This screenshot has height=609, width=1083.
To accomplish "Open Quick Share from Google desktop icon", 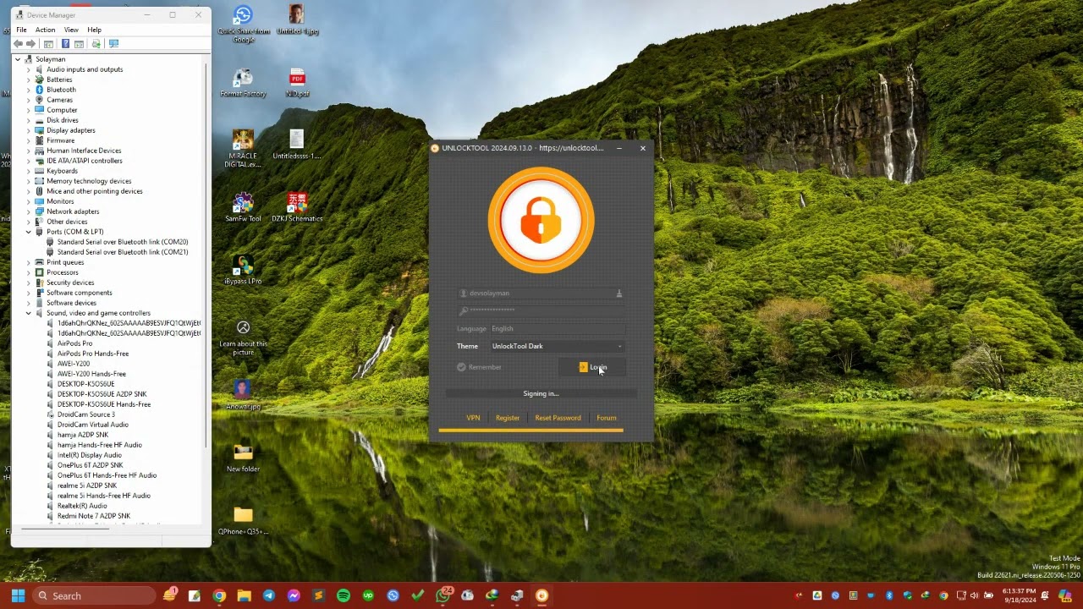I will [244, 24].
